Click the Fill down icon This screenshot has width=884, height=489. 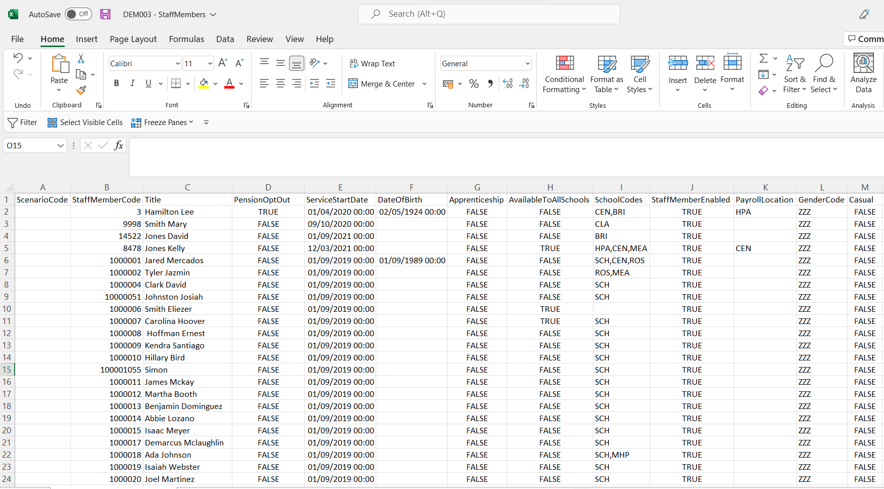point(764,74)
